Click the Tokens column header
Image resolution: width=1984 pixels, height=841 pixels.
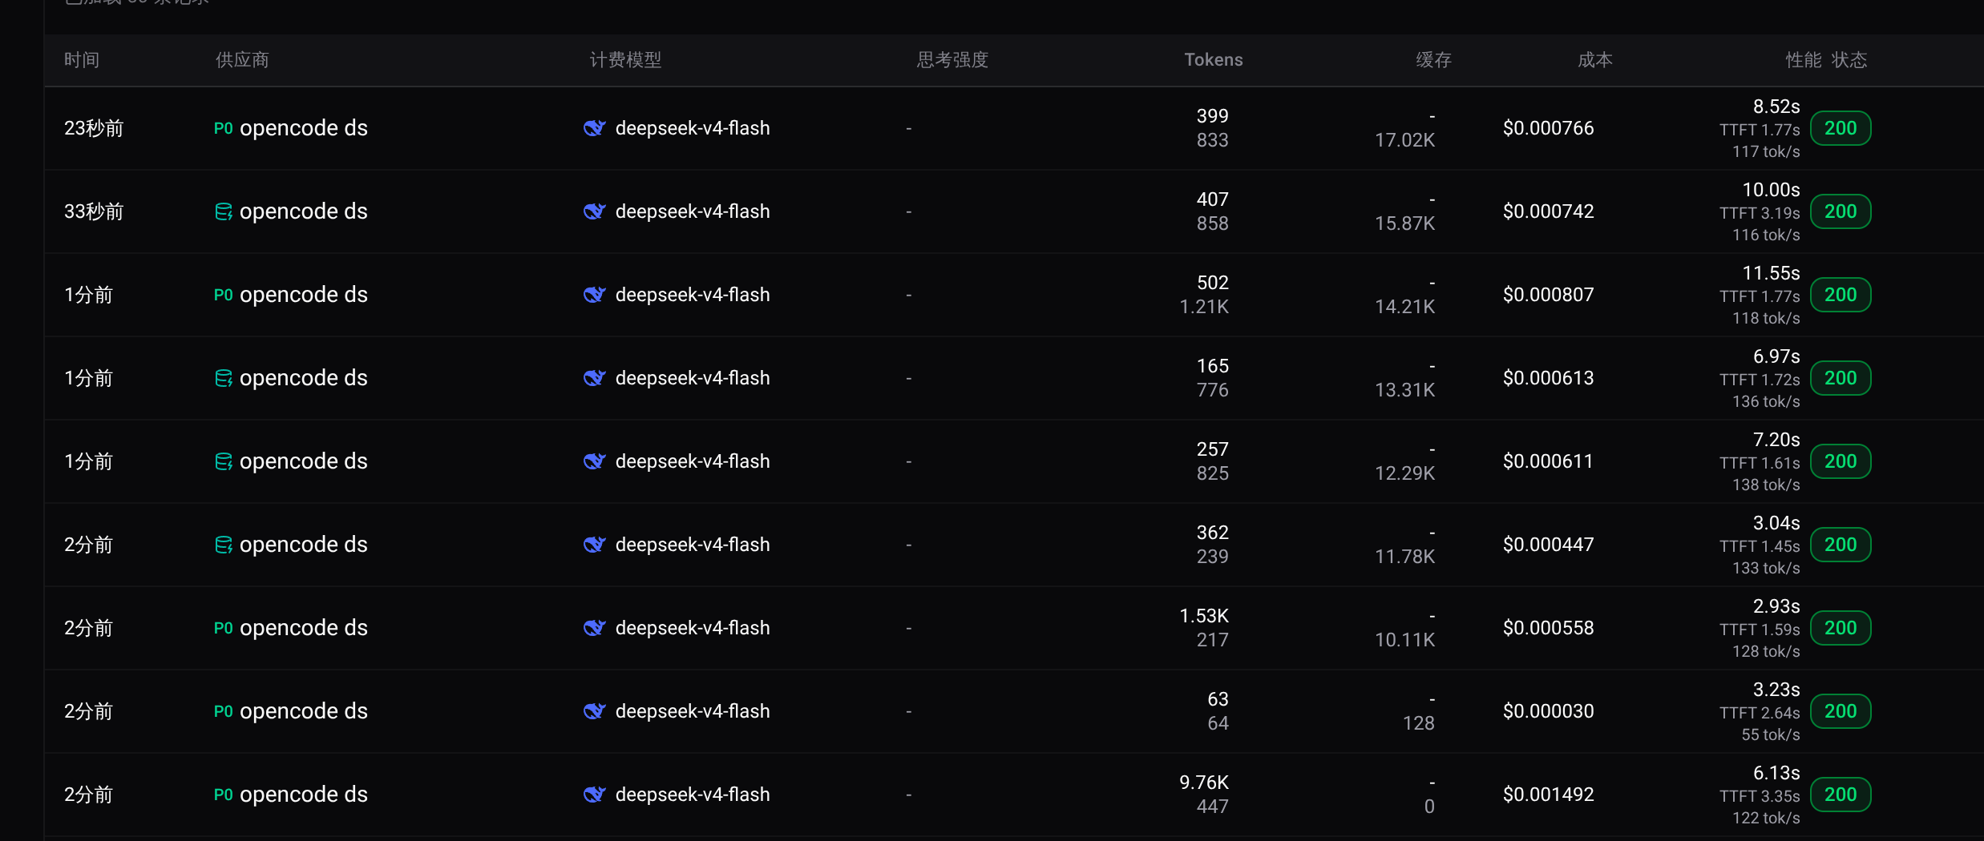1214,60
